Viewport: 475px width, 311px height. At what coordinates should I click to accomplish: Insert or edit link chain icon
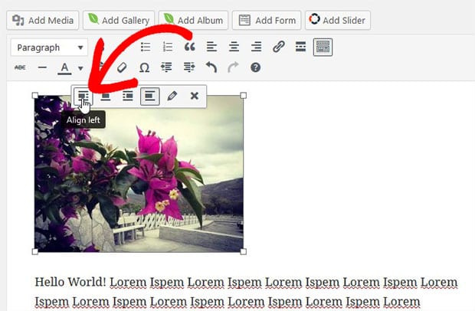[278, 47]
